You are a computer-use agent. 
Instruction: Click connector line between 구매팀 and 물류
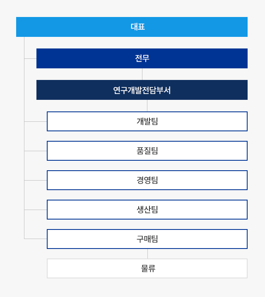(x=148, y=254)
